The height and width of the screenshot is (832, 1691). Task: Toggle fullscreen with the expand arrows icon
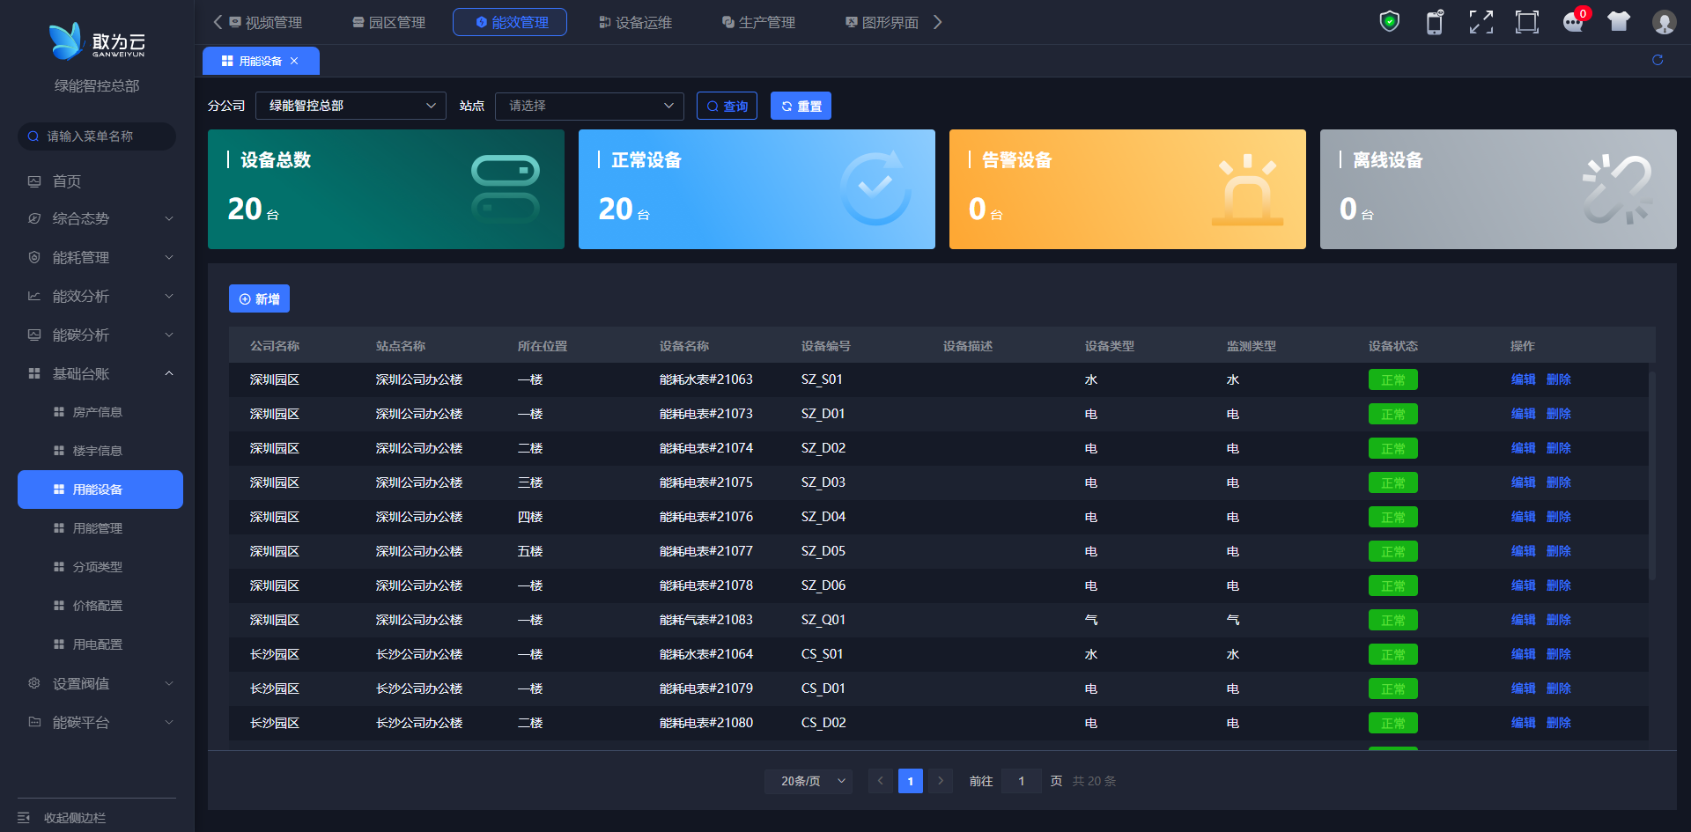[x=1481, y=22]
